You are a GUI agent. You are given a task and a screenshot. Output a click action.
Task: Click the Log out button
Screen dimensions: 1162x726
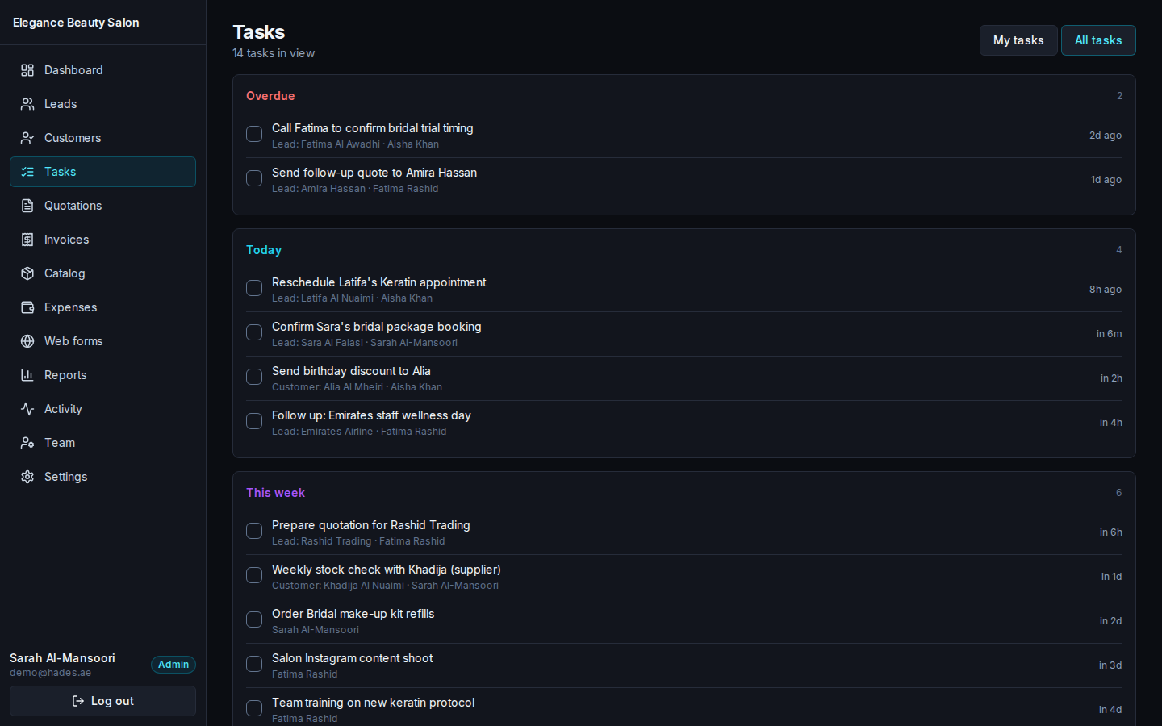pyautogui.click(x=102, y=701)
